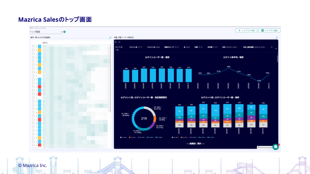Screen dimensions: 310x174
Task: Open the 年月 filter control
Action: [230, 47]
